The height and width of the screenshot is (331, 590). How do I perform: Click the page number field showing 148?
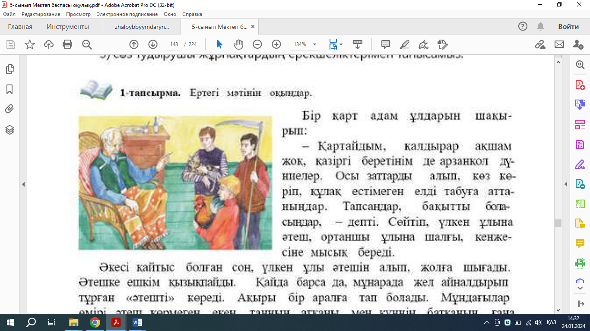click(x=174, y=44)
